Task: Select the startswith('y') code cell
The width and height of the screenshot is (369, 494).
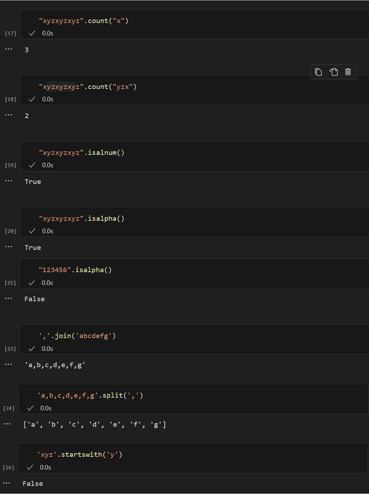Action: [x=80, y=455]
